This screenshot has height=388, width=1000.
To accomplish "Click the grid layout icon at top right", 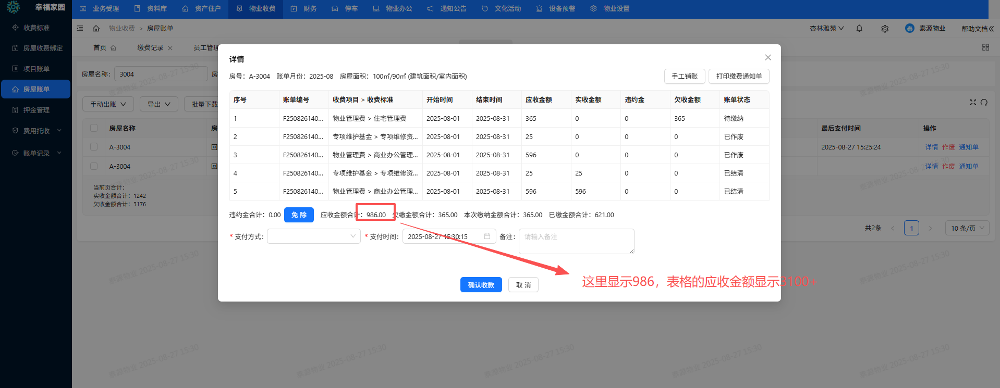I will coord(985,47).
